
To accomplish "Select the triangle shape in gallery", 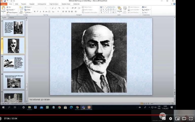I will (101, 10).
